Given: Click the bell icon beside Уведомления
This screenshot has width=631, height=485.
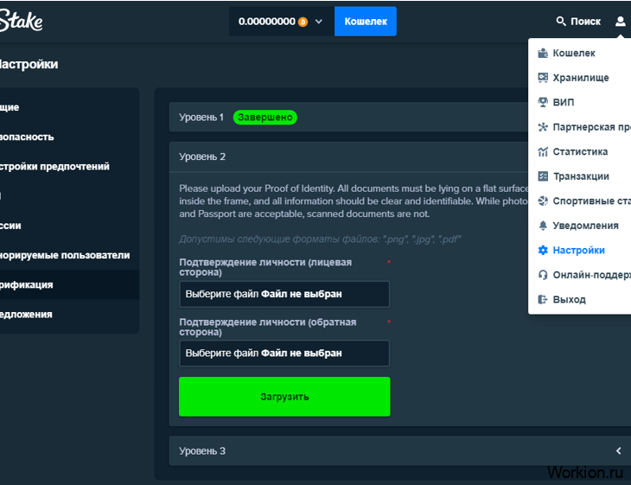Looking at the screenshot, I should tap(543, 226).
